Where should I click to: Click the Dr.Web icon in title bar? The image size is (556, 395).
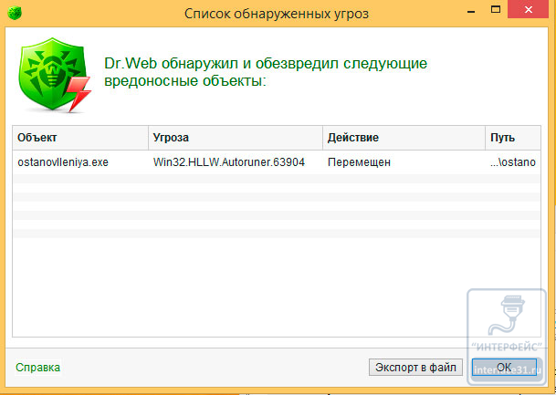[15, 13]
